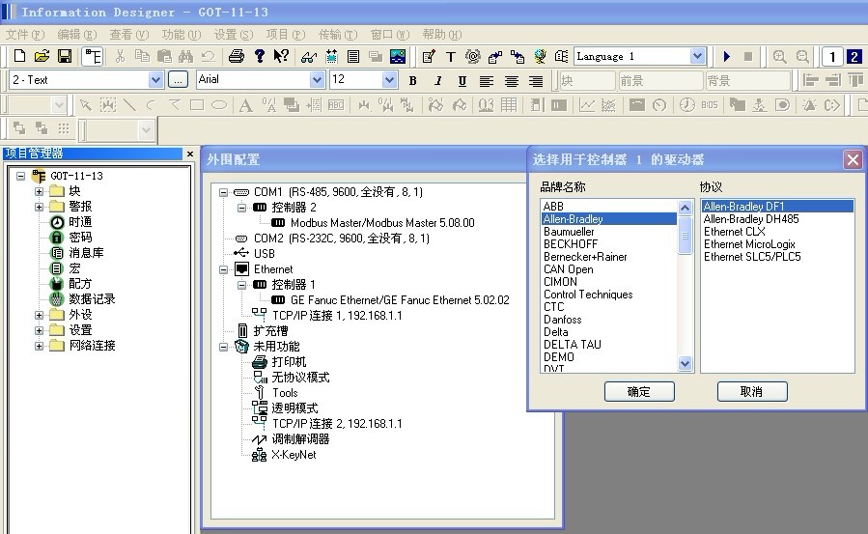The height and width of the screenshot is (534, 868).
Task: Set text alignment to left
Action: (x=487, y=81)
